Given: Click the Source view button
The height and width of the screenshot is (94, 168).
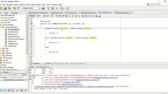Looking at the screenshot, I should pos(32,16).
